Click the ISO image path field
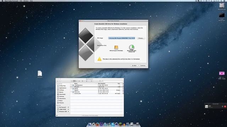 122,38
